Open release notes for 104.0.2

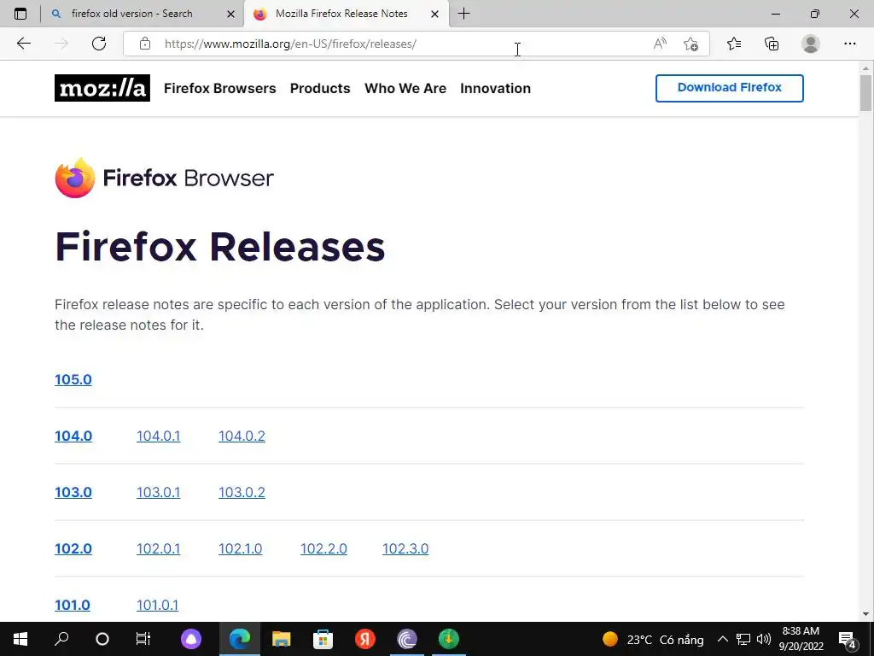[x=242, y=436]
